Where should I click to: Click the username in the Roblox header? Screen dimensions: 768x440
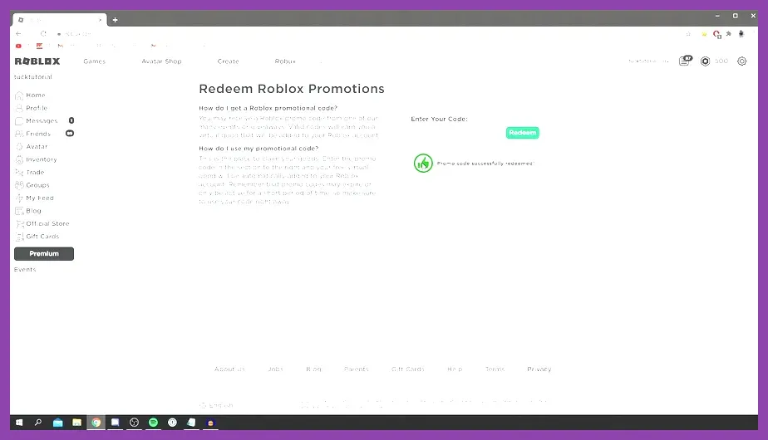[x=642, y=61]
